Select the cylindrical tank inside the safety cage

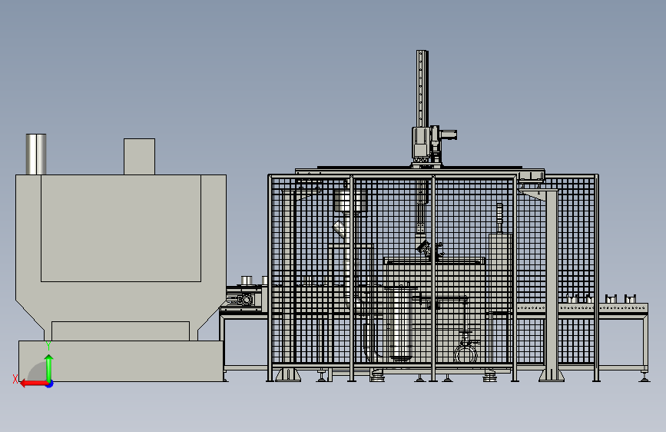400,323
